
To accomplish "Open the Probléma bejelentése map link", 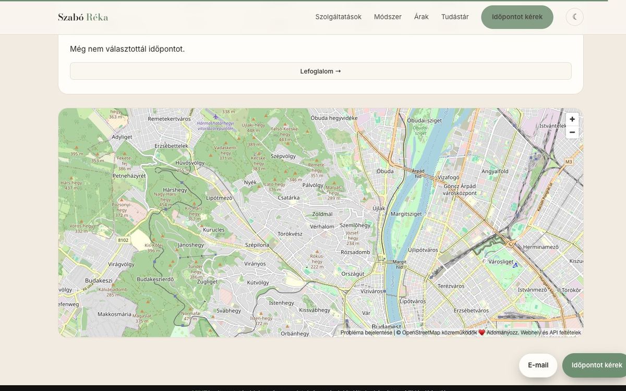I will (366, 333).
